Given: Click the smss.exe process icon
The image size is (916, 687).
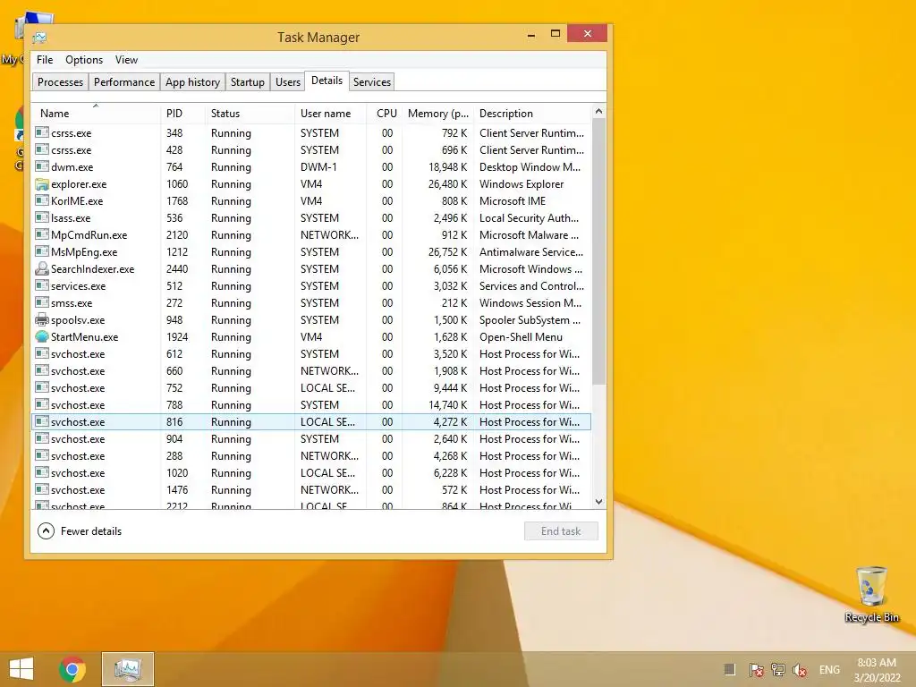Looking at the screenshot, I should point(41,302).
